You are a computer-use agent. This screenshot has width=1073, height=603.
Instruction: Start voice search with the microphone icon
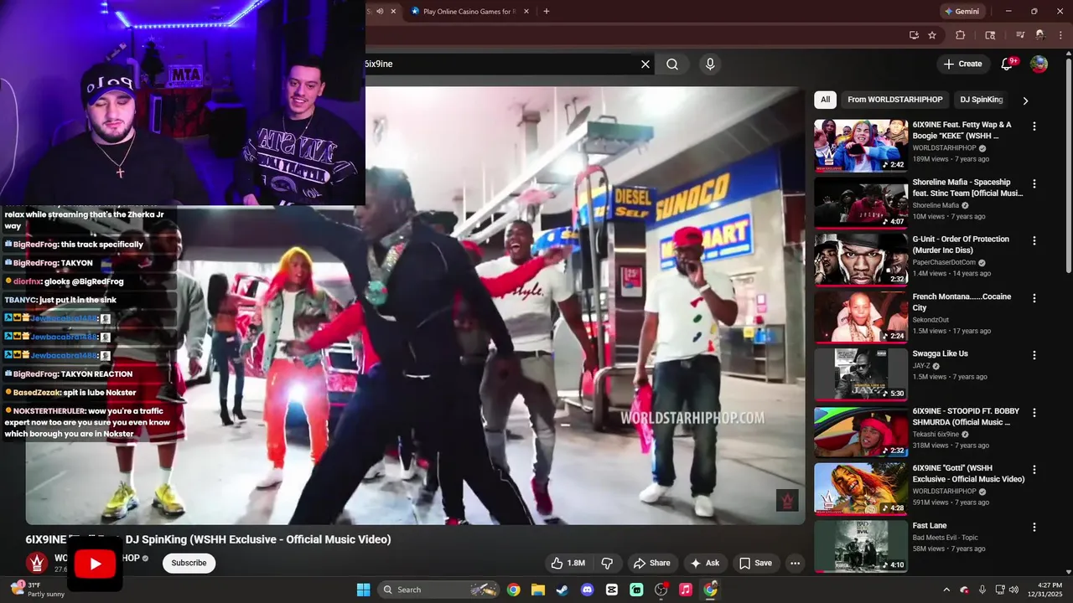710,64
